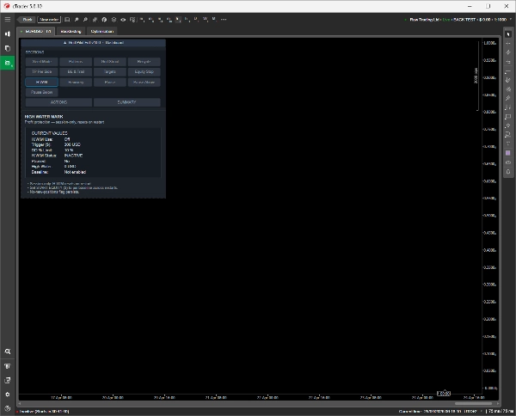Click the scrollbar left arrow under chart
The width and height of the screenshot is (516, 416).
click(x=20, y=403)
